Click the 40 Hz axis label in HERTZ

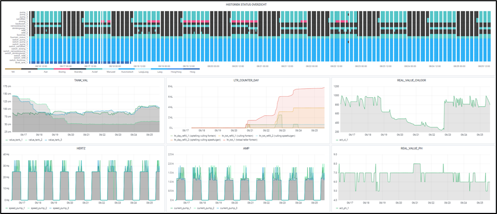pos(7,154)
